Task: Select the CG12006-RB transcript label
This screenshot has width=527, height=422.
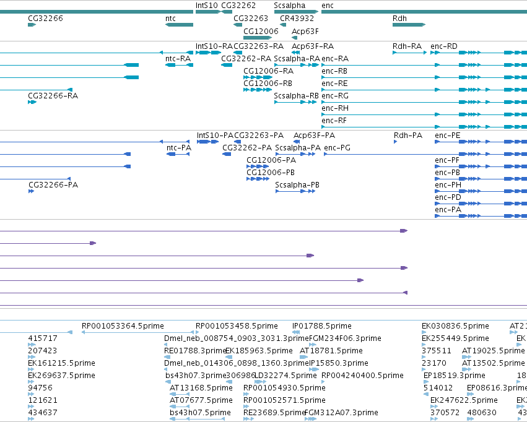Action: pos(268,84)
